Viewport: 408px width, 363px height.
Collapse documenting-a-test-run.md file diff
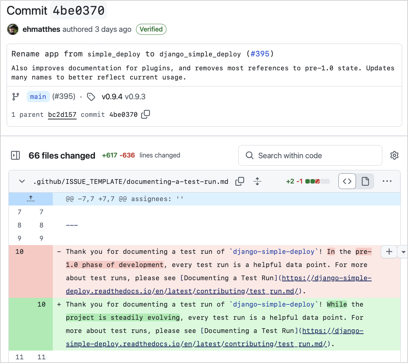(22, 181)
